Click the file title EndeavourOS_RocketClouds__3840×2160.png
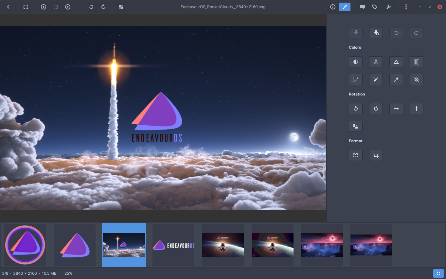 coord(223,7)
